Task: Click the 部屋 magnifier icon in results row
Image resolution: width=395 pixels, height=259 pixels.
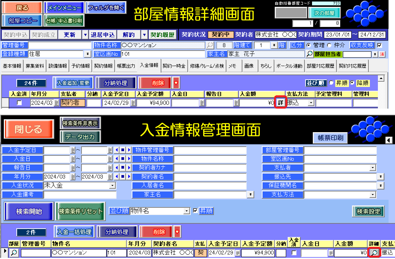Action: [x=14, y=253]
